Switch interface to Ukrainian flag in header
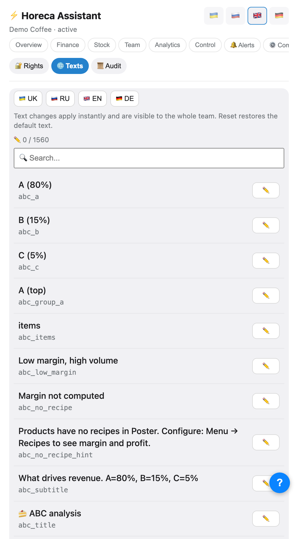The width and height of the screenshot is (298, 539). [214, 16]
